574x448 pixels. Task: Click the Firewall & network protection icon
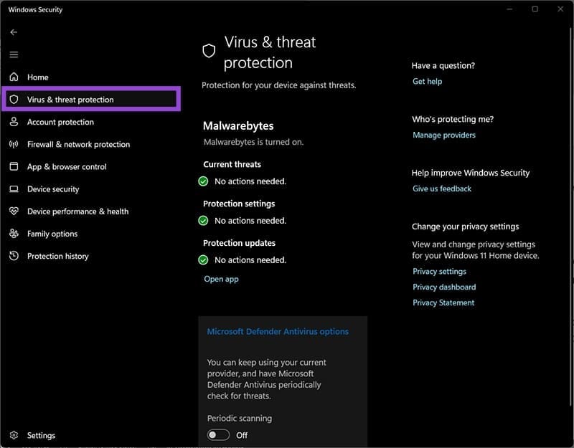click(x=14, y=144)
